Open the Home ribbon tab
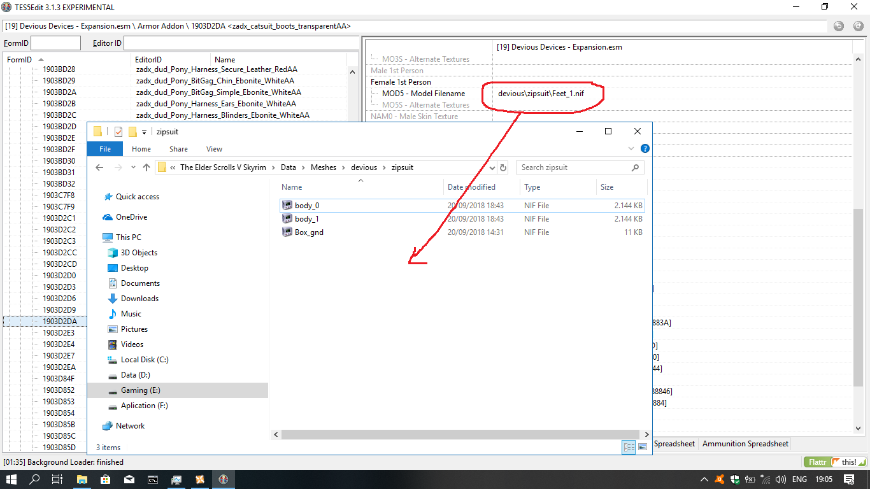 [x=141, y=149]
